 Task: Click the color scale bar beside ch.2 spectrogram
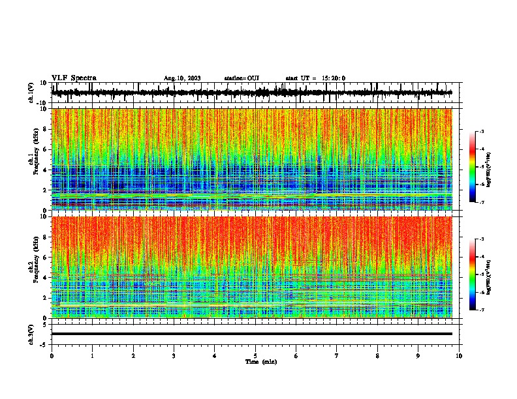pyautogui.click(x=472, y=274)
